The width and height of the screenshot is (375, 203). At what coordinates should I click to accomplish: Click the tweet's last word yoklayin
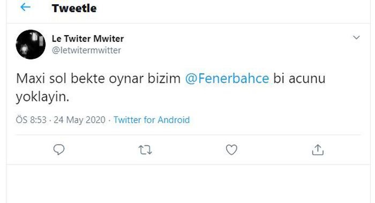point(42,97)
